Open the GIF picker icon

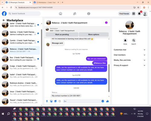coord(60,101)
